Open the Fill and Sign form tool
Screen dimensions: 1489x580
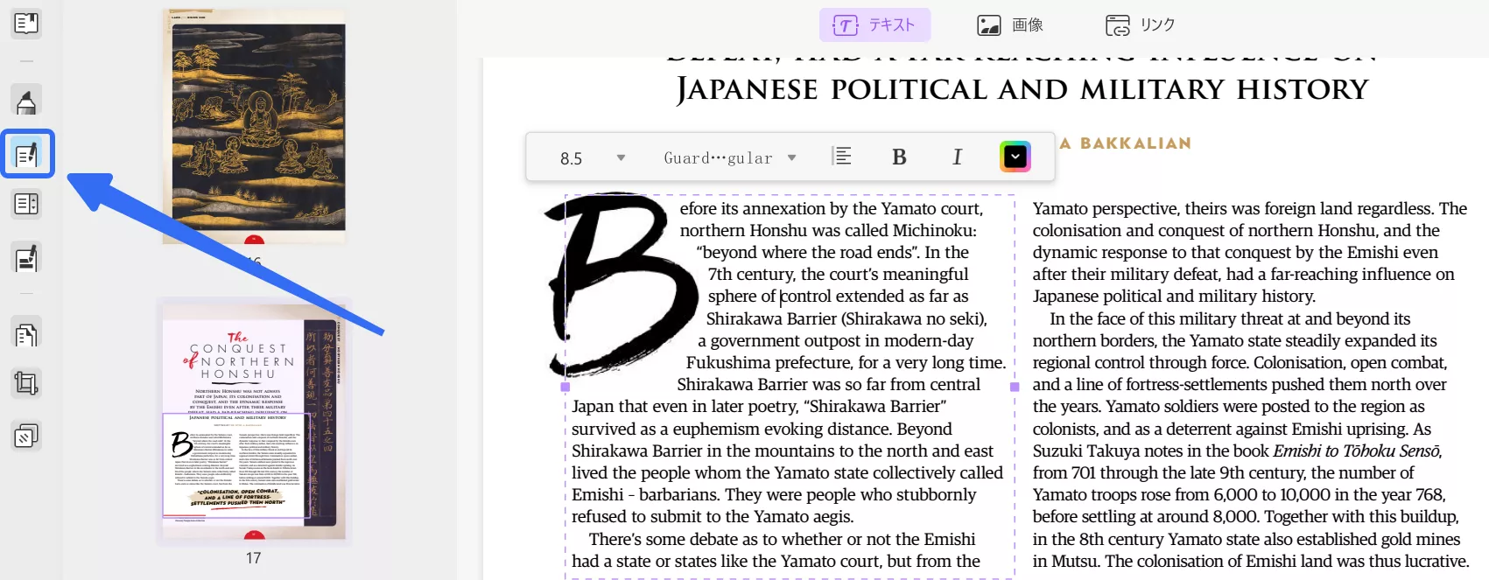click(26, 258)
